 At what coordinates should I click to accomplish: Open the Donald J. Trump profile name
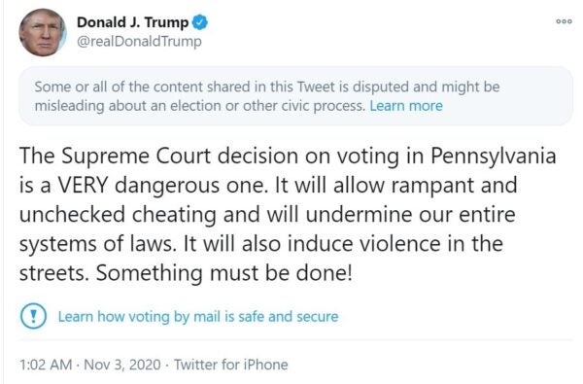133,22
